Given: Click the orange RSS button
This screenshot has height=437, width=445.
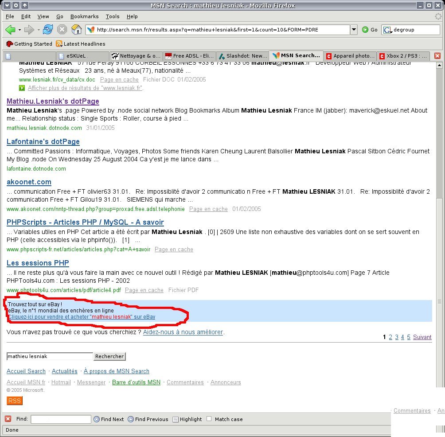Looking at the screenshot, I should pyautogui.click(x=15, y=401).
